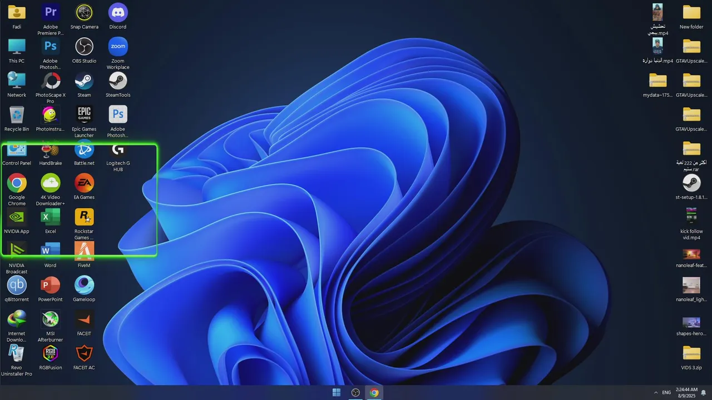Select Logitech G HUB icon

(x=118, y=150)
